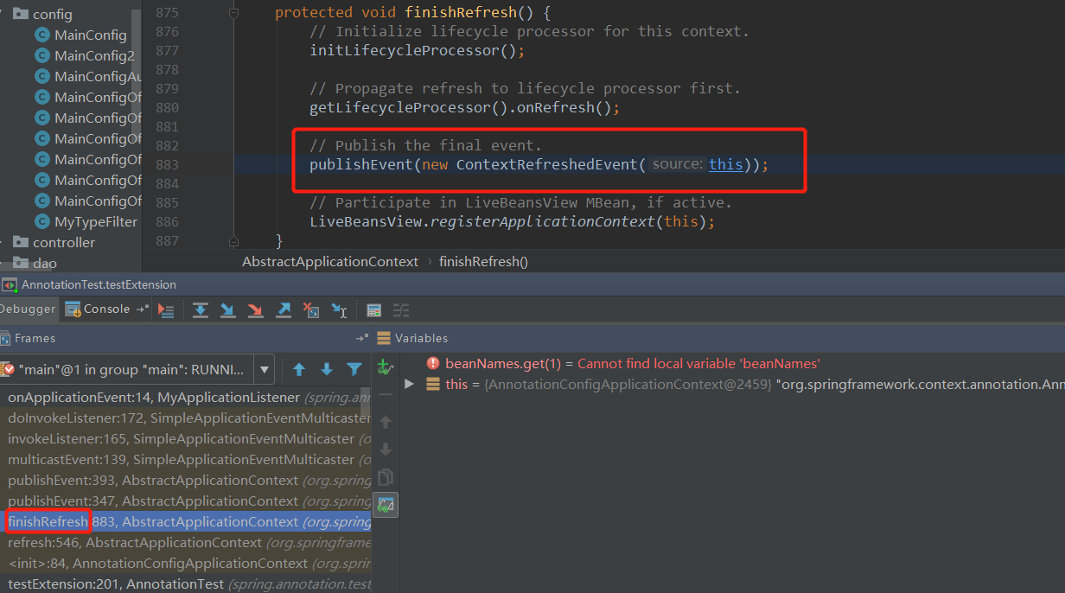Select the publishEvent:393 stack frame
Screen dimensions: 1065x593
[x=186, y=481]
